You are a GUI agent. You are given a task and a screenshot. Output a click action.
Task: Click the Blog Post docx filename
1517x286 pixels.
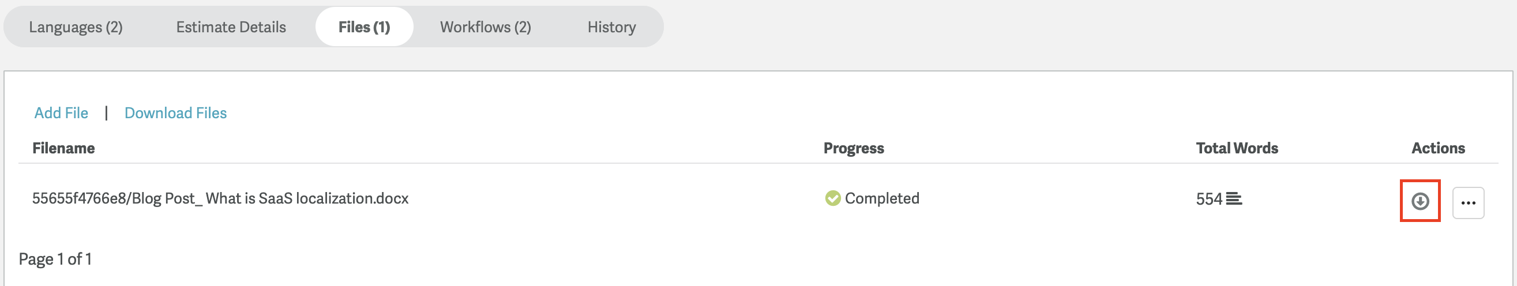pos(220,198)
